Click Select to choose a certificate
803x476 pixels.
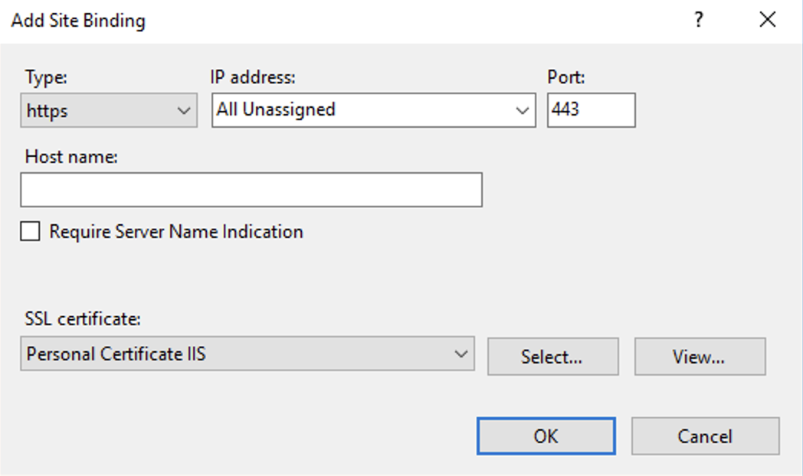pos(553,356)
